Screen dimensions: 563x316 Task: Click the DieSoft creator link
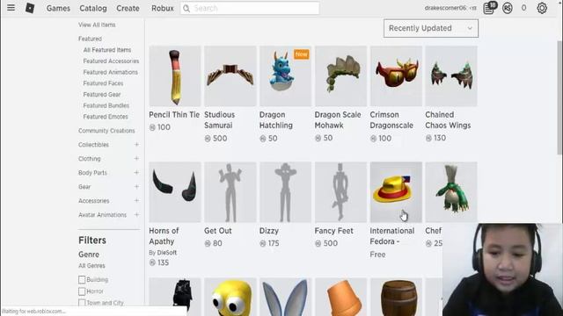[x=166, y=253]
